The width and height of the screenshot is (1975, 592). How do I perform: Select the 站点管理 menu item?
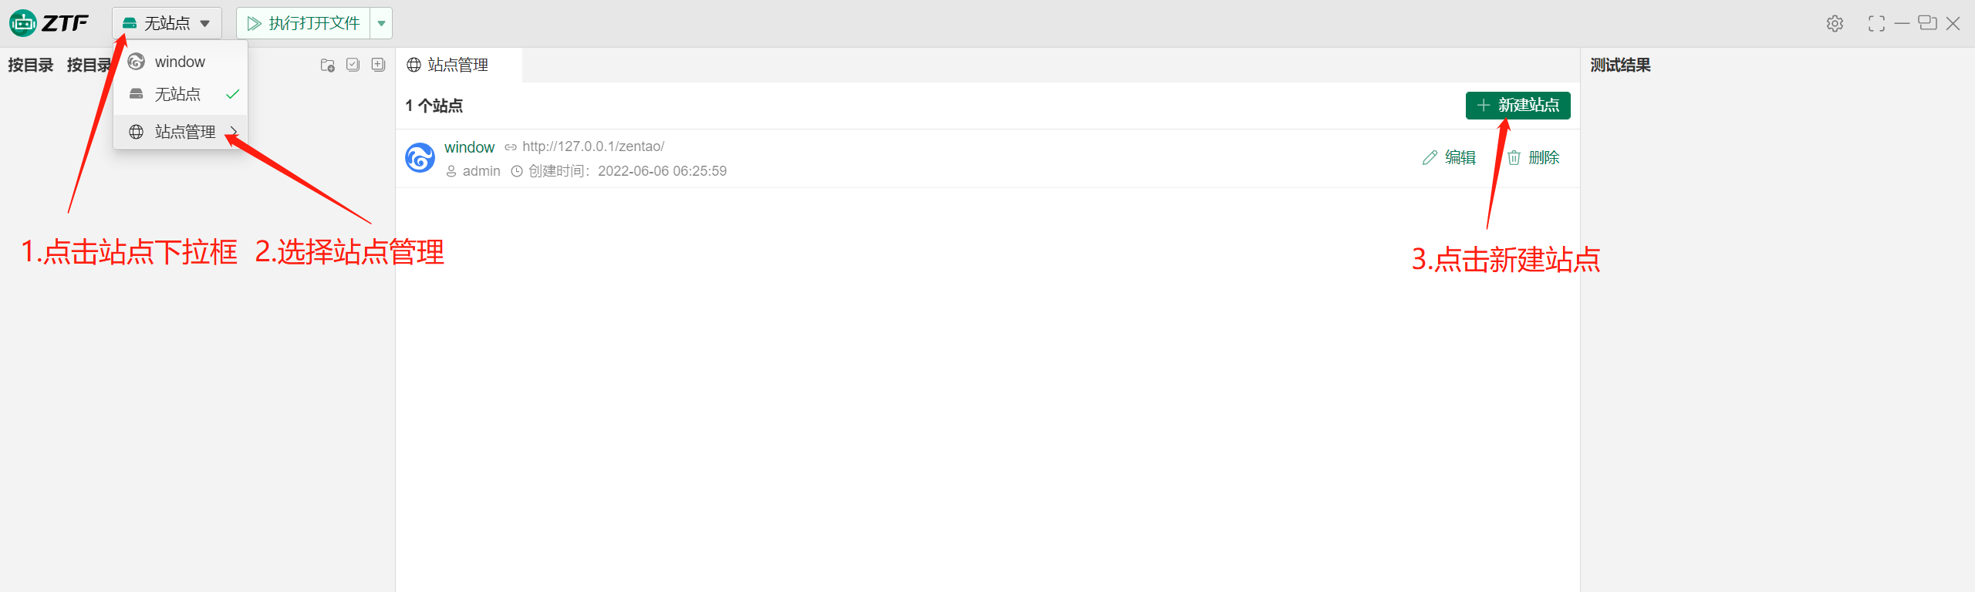coord(184,132)
